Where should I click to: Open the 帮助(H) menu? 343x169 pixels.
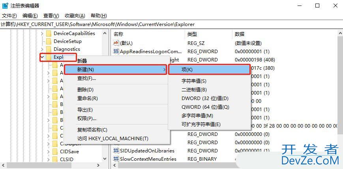[x=99, y=16]
